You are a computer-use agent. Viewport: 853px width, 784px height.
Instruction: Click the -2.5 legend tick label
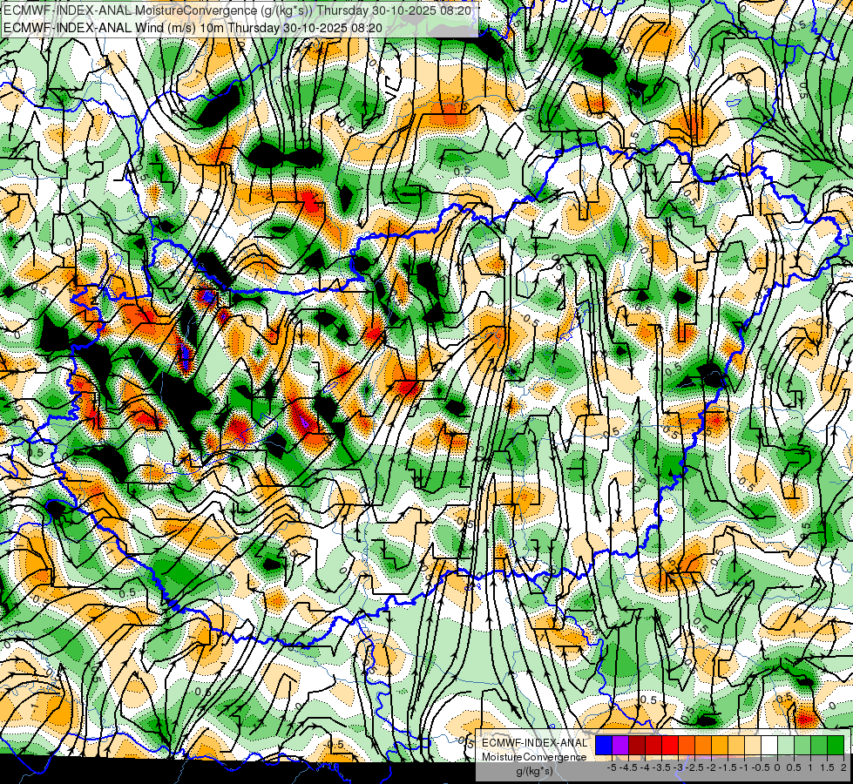pyautogui.click(x=696, y=767)
